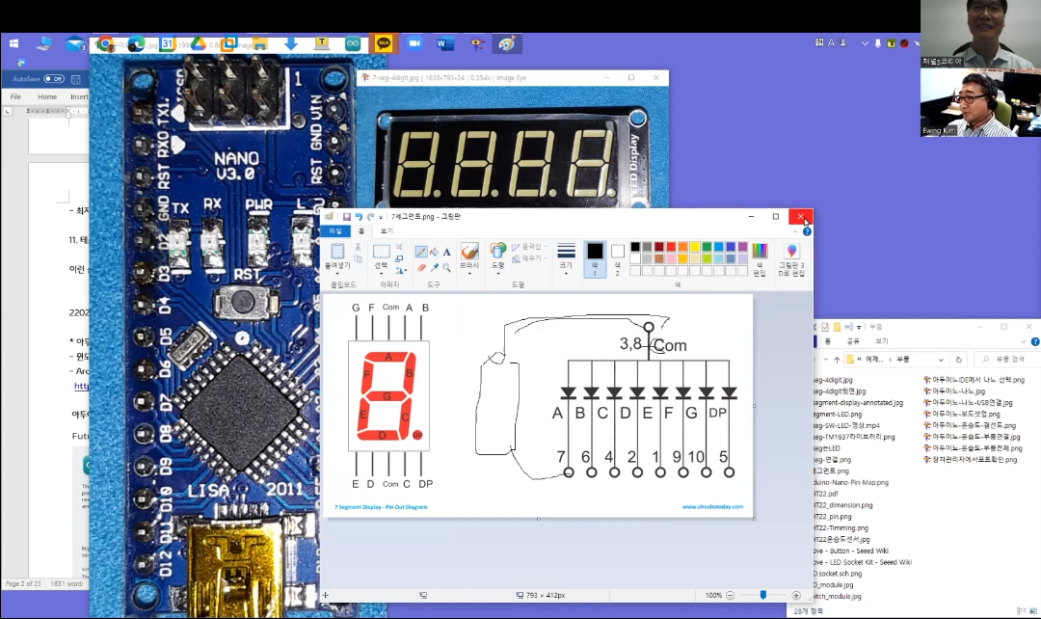Select the Pencil tool in Paint
Screen dimensions: 1041x619
click(x=421, y=252)
